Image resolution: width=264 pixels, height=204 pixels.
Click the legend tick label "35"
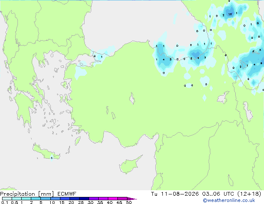100,202
